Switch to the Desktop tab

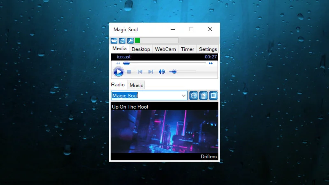pyautogui.click(x=141, y=49)
